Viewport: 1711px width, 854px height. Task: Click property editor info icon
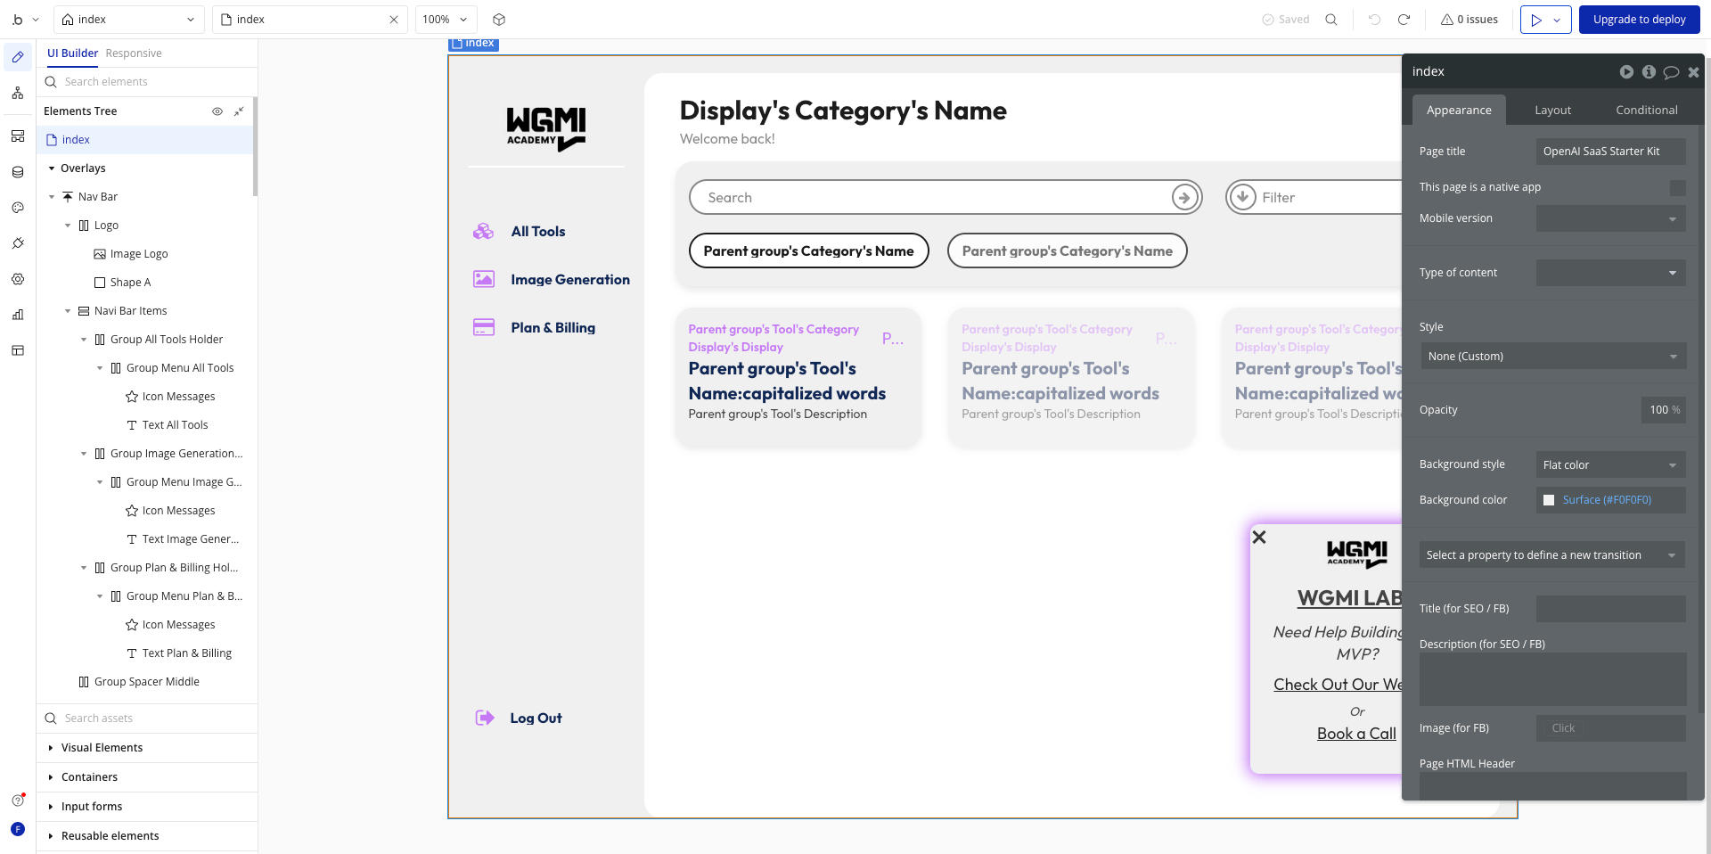(x=1649, y=72)
